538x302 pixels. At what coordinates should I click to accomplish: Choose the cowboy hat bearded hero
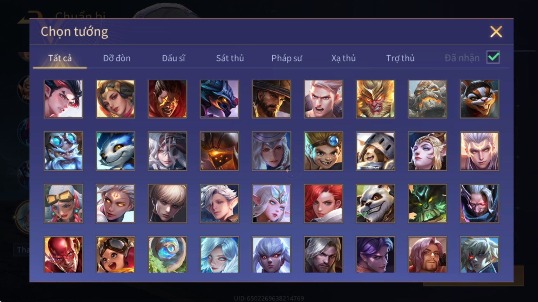pos(271,99)
